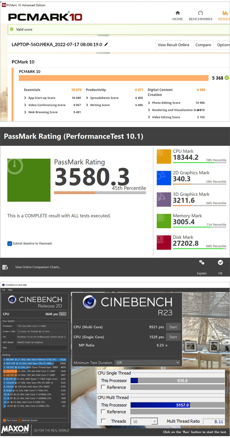This screenshot has width=230, height=438.
Task: Select ranking row Intel Core i7-7700K
Action: point(35,390)
